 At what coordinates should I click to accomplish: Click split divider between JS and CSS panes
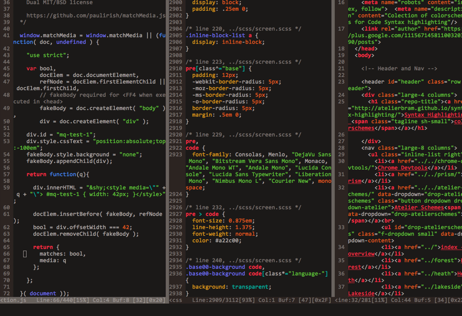168,148
